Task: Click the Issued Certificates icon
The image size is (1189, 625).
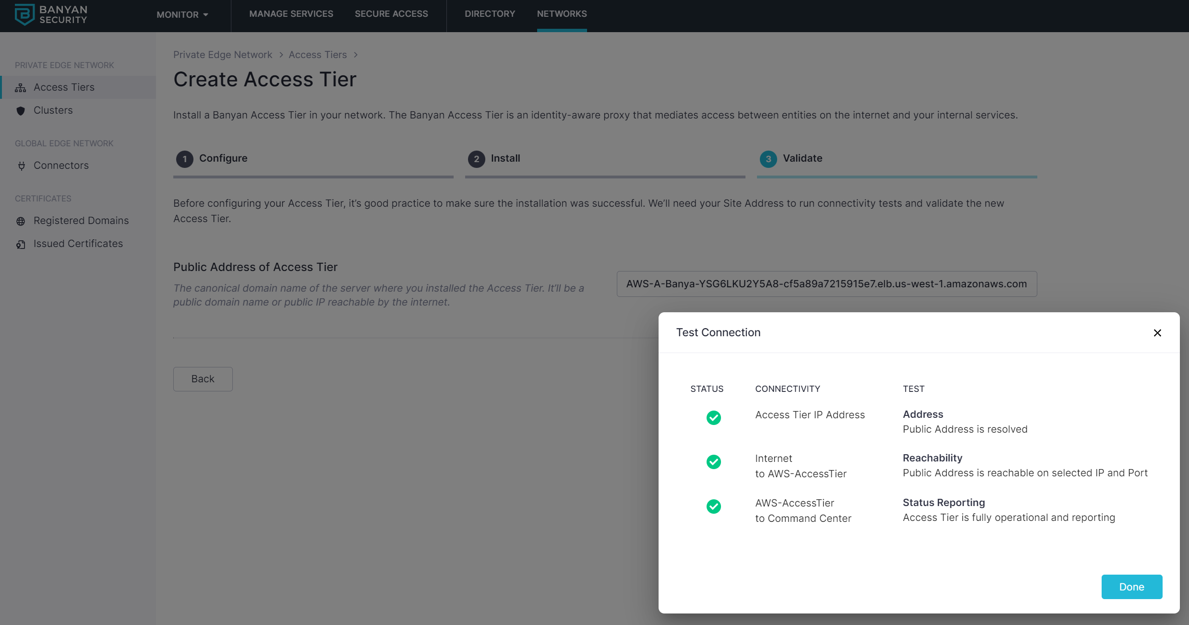Action: [x=21, y=244]
